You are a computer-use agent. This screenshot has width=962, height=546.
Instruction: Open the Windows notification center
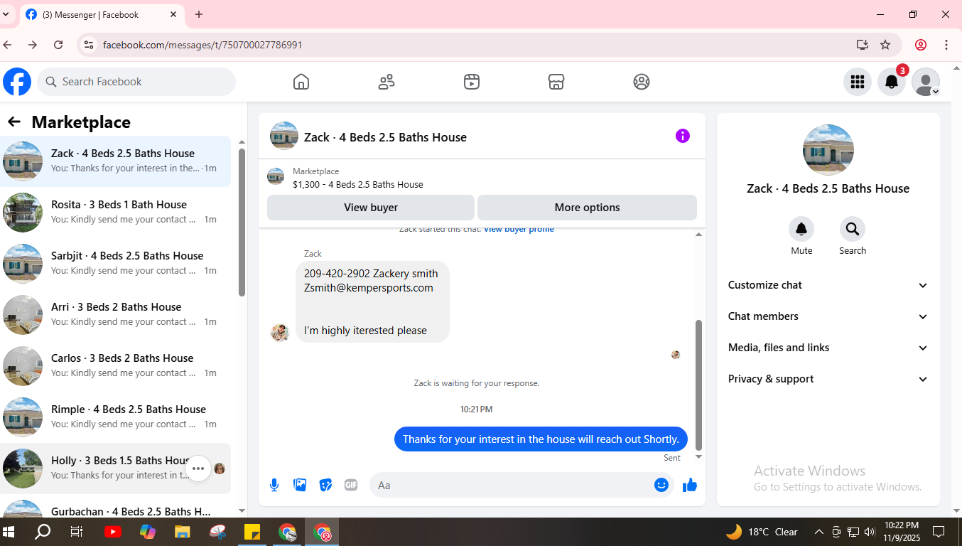939,532
